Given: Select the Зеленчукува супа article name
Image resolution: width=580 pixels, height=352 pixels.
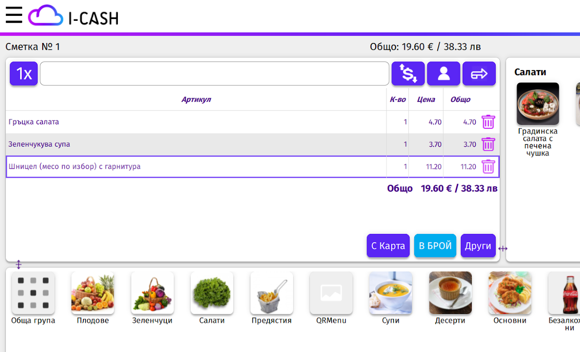Looking at the screenshot, I should [x=39, y=144].
